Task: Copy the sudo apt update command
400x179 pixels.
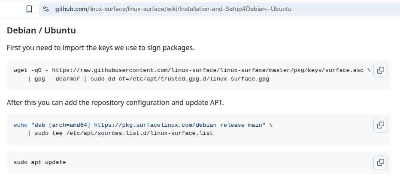Action: click(380, 162)
